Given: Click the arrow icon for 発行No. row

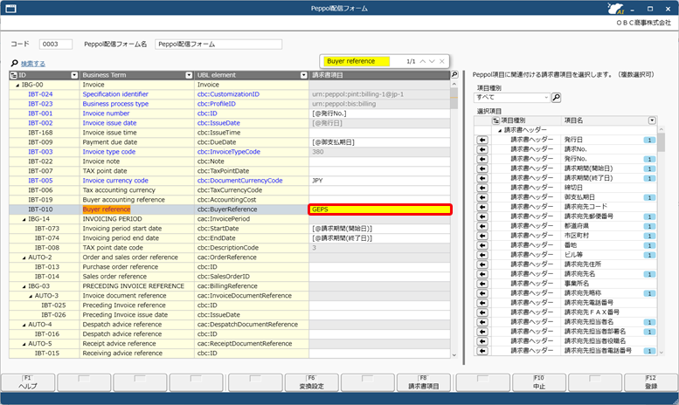Looking at the screenshot, I should [482, 159].
